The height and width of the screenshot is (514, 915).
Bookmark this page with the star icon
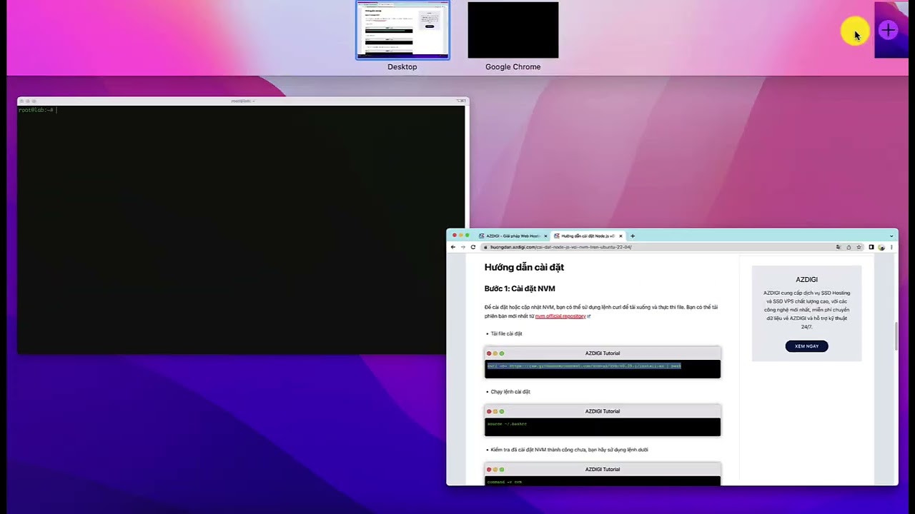coord(859,247)
